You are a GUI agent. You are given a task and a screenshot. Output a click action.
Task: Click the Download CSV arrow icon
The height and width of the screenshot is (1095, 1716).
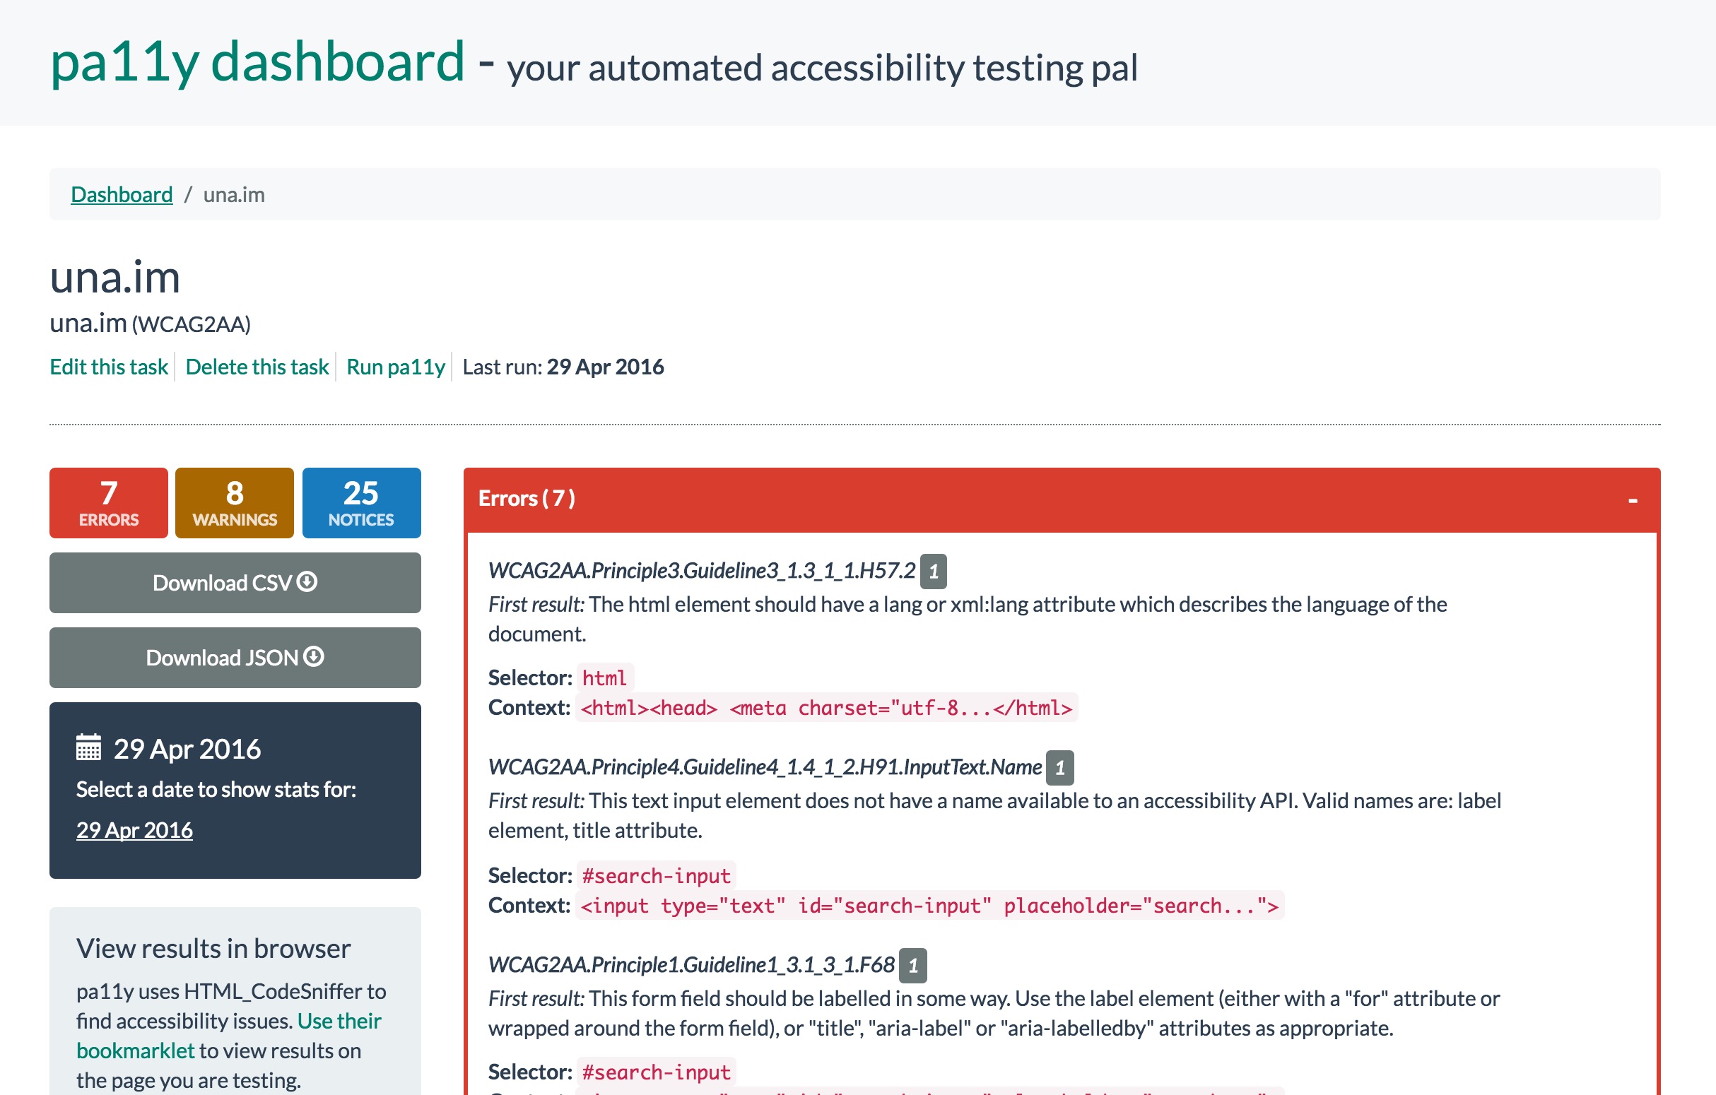point(307,582)
